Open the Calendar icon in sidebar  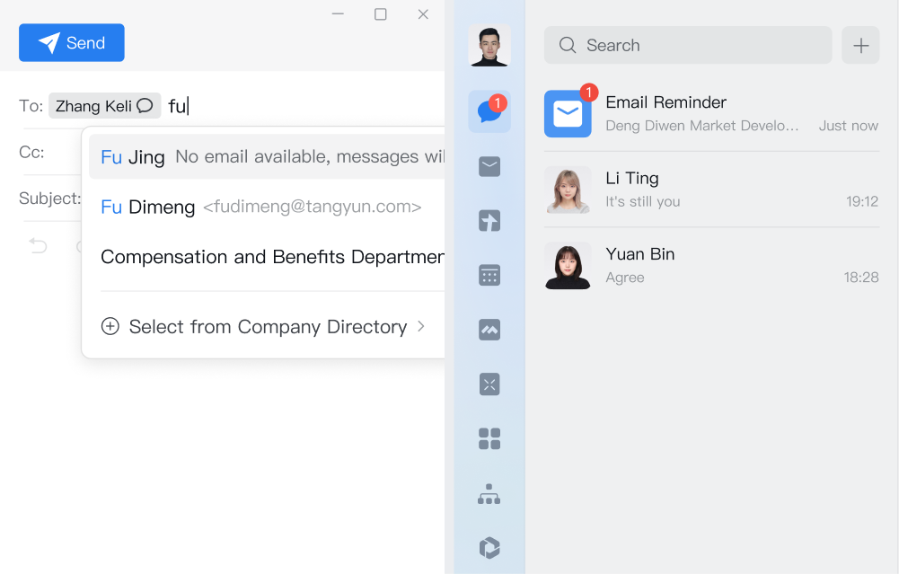pos(489,275)
